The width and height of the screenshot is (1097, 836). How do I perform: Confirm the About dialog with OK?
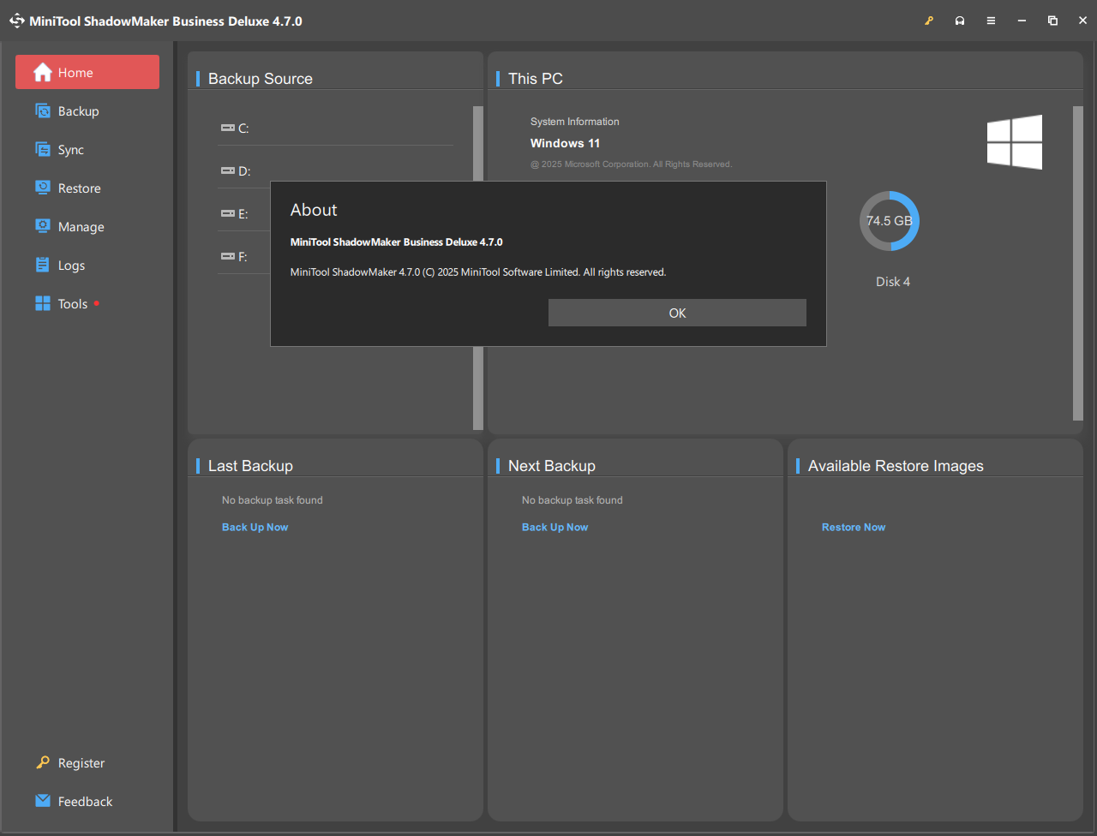677,313
